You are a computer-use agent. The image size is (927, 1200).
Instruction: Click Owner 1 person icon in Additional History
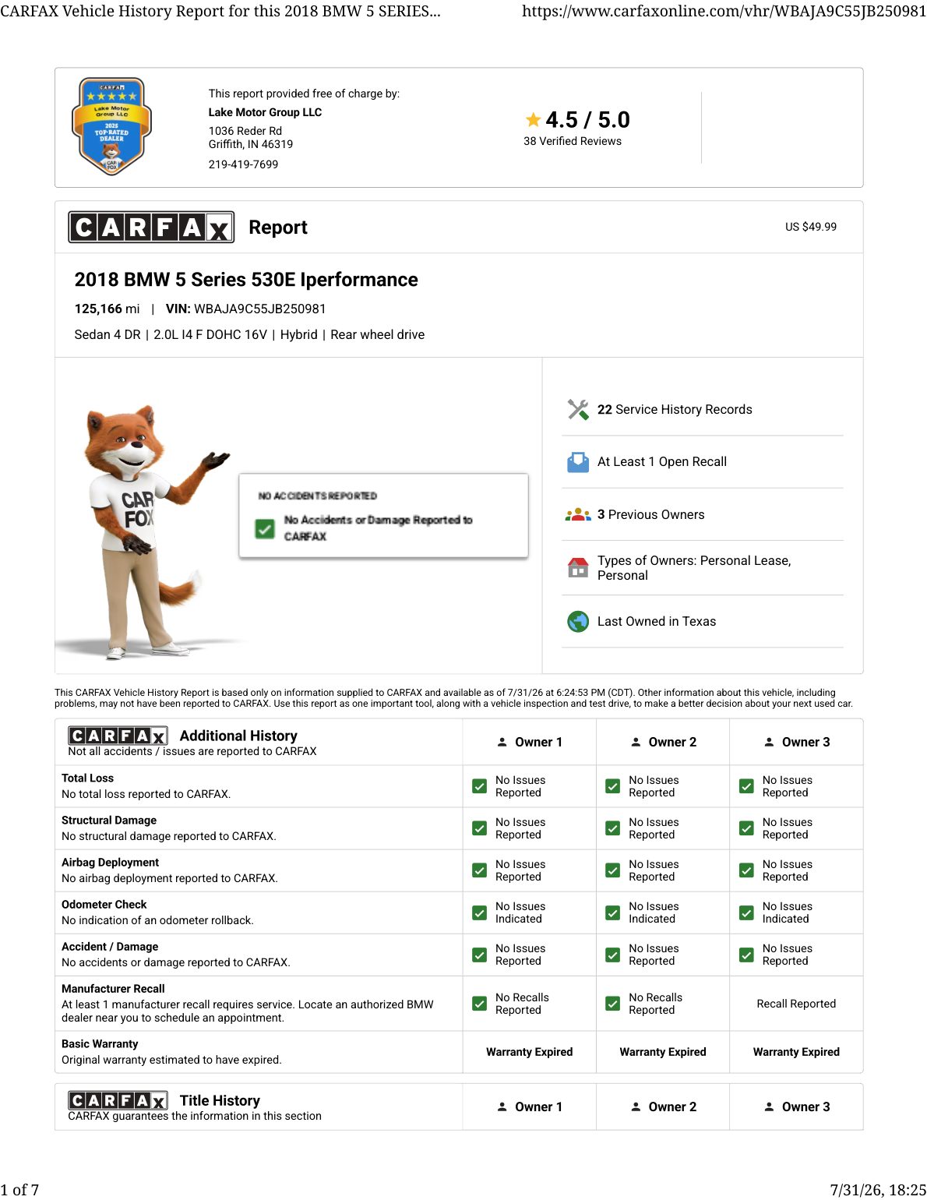502,743
